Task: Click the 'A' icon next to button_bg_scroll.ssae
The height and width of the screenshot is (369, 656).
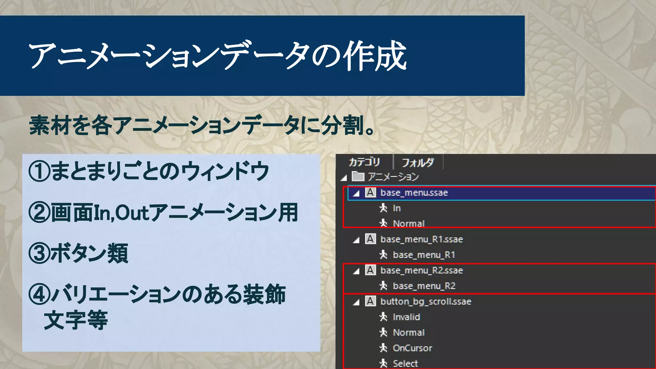Action: coord(370,301)
